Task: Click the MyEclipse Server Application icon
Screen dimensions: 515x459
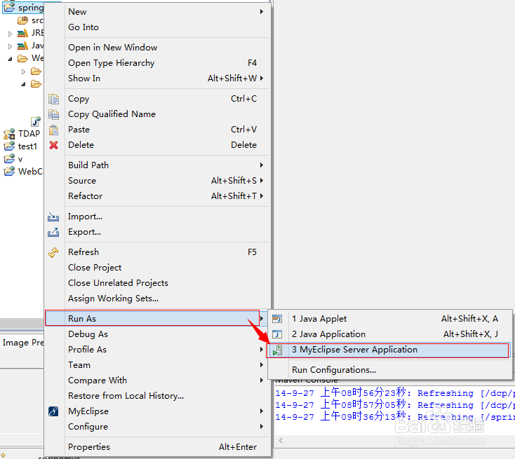Action: click(x=277, y=350)
